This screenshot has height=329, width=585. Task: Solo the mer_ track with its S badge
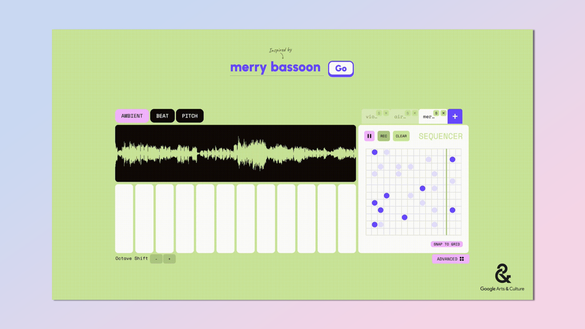436,113
